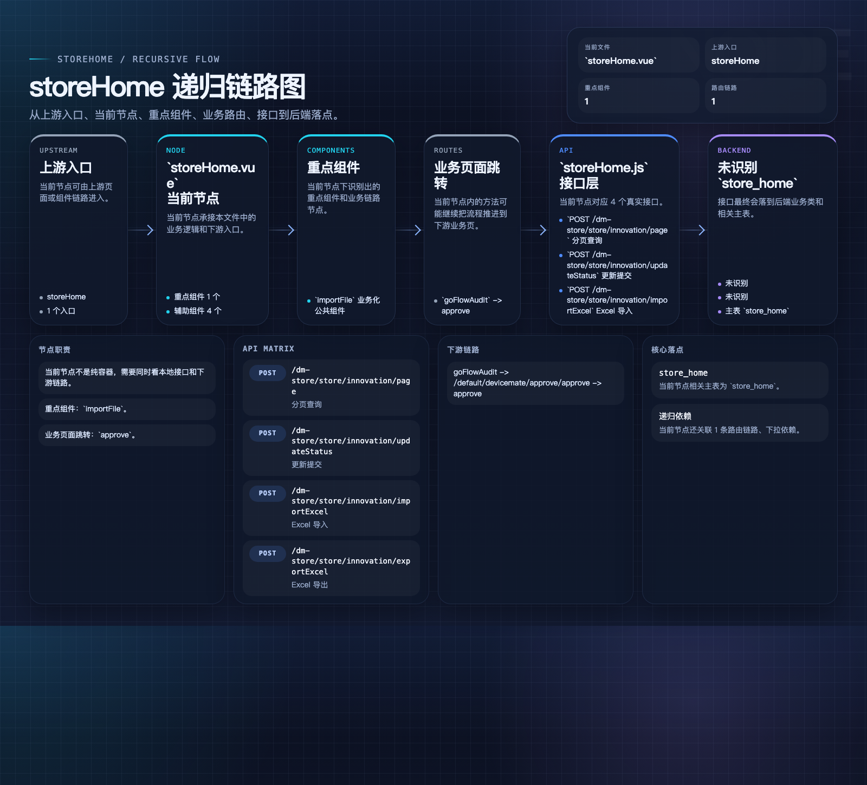The image size is (867, 785).
Task: Select the NODE storeHome.vue 当前节点 heading
Action: coord(210,183)
